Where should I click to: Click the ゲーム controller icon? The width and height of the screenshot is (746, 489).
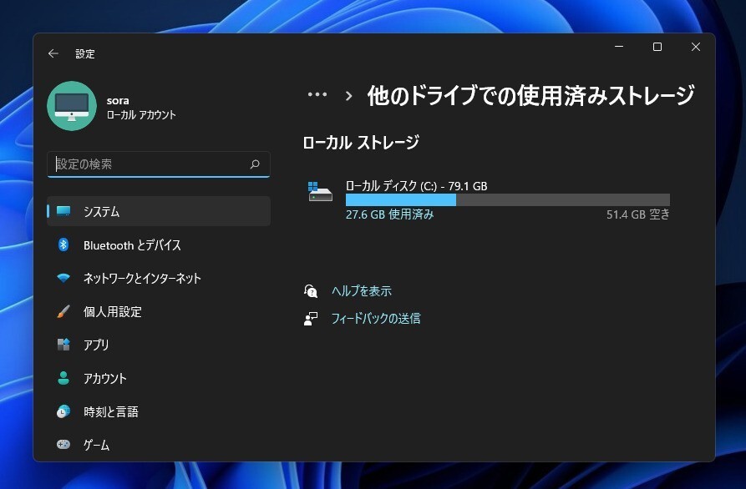click(x=63, y=445)
